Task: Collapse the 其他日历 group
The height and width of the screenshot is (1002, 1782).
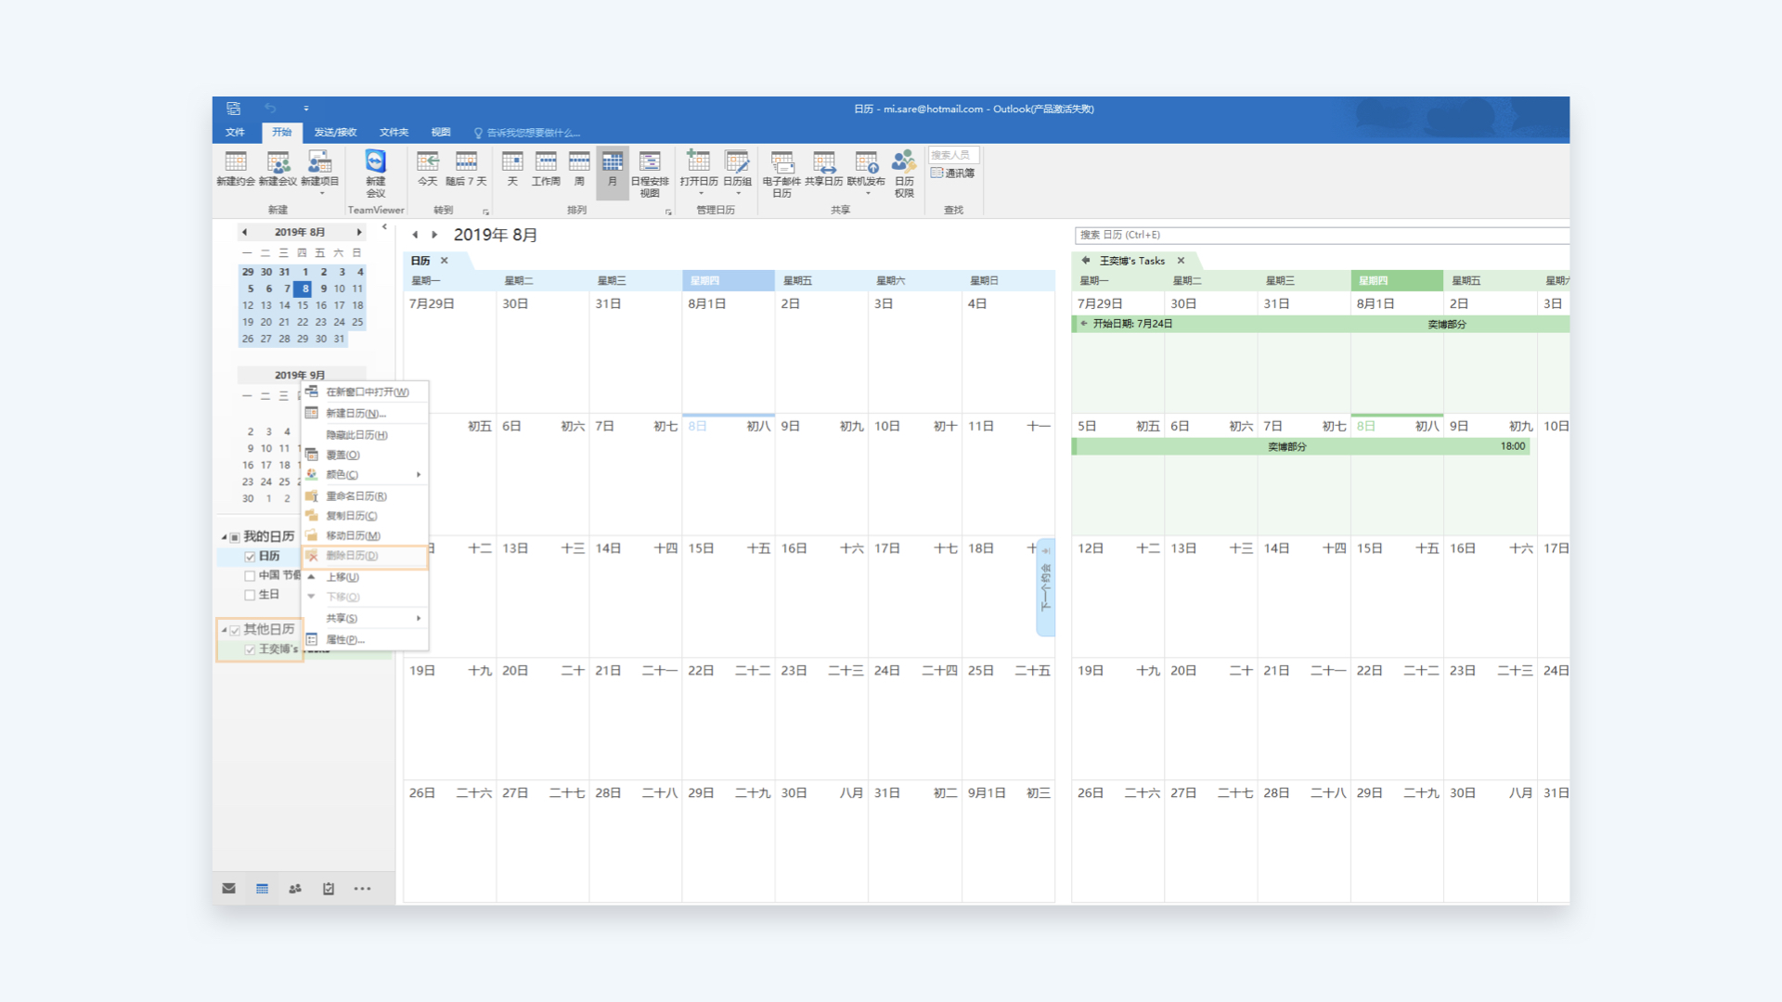Action: point(224,630)
